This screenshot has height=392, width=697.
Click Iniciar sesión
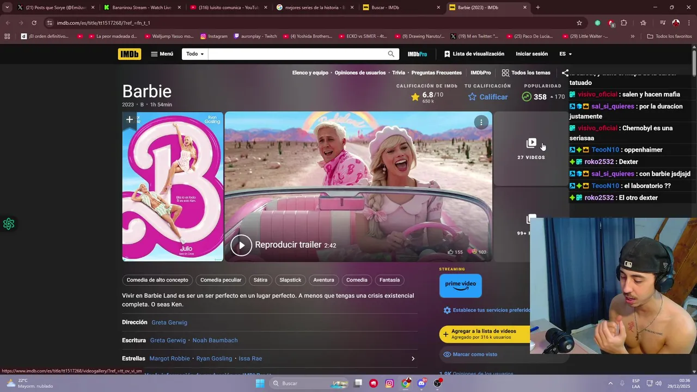click(x=531, y=54)
